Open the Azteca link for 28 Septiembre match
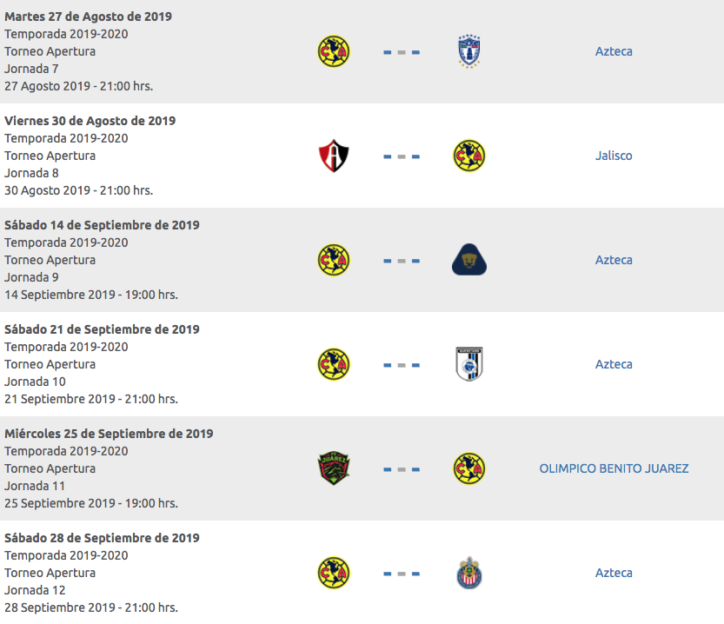The height and width of the screenshot is (624, 724). (614, 573)
